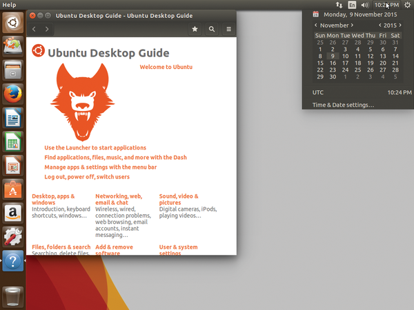414x310 pixels.
Task: Open LibreOffice Writer from the launcher
Action: pos(12,118)
